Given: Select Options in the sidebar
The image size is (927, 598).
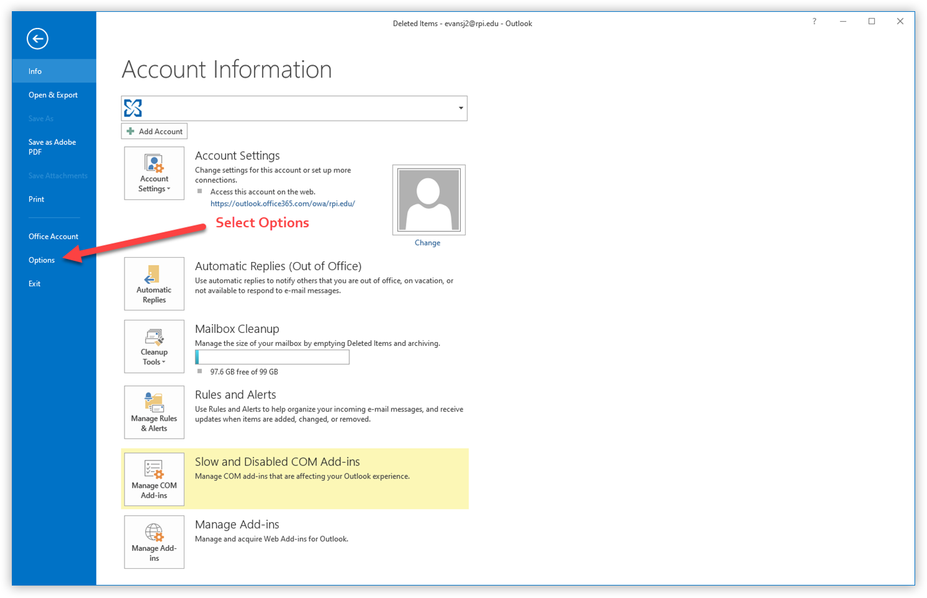Looking at the screenshot, I should tap(42, 260).
